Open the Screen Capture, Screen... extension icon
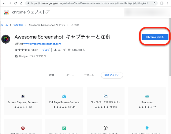 click(23, 96)
